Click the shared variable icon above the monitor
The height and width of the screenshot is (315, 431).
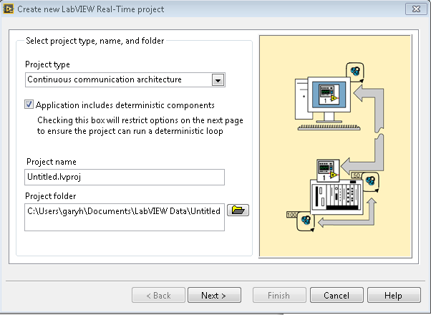[355, 72]
